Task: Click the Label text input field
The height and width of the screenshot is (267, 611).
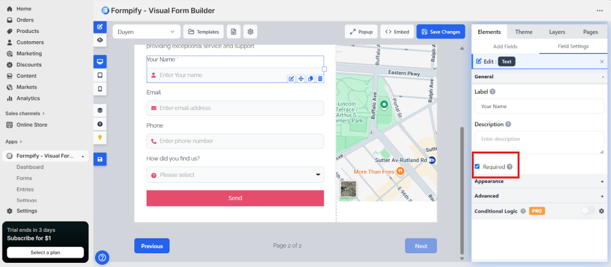Action: tap(539, 106)
